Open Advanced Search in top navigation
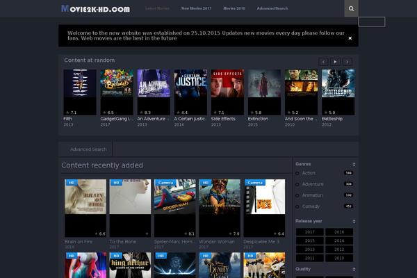 (272, 8)
